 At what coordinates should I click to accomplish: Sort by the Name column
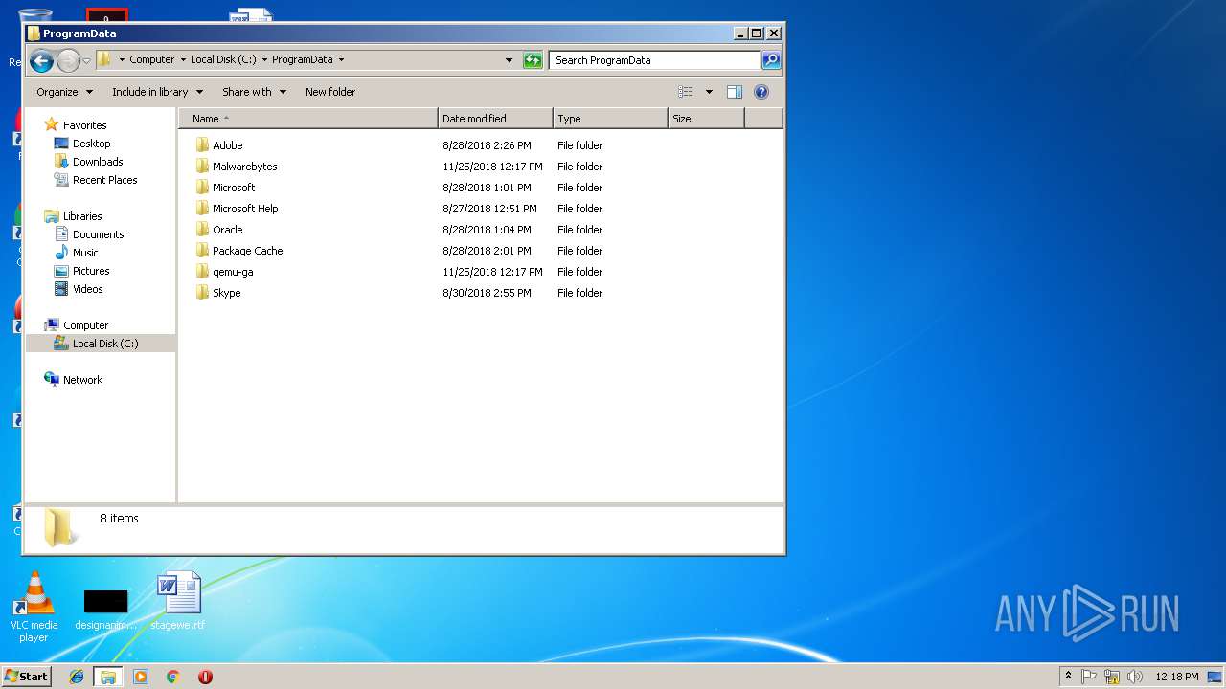tap(308, 119)
